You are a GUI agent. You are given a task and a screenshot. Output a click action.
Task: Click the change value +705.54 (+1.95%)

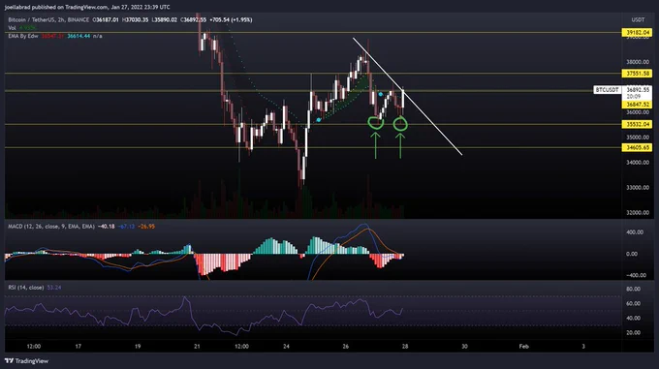[x=232, y=19]
